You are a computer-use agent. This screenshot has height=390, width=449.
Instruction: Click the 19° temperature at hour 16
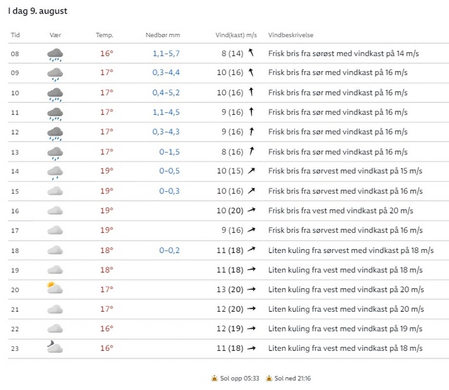[x=106, y=211]
